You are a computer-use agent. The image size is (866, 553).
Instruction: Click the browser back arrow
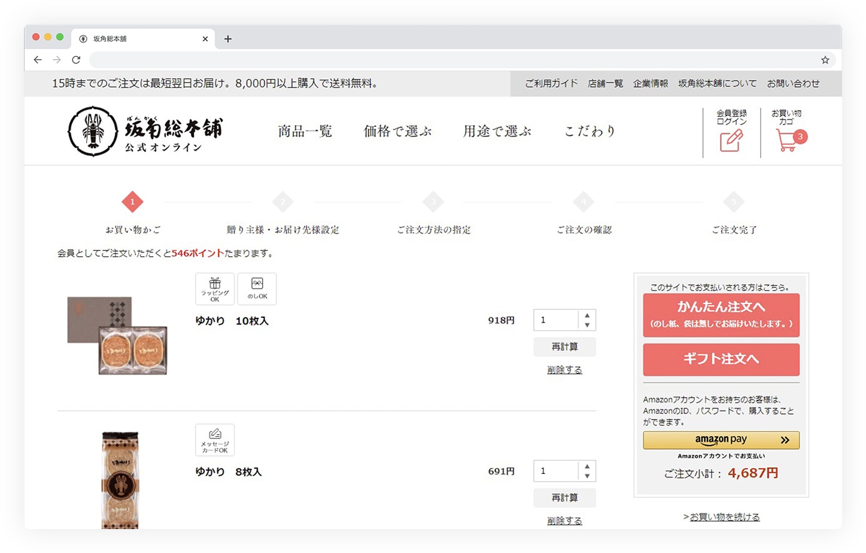tap(38, 60)
